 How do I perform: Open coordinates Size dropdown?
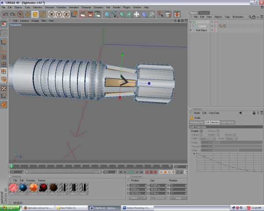click(158, 198)
